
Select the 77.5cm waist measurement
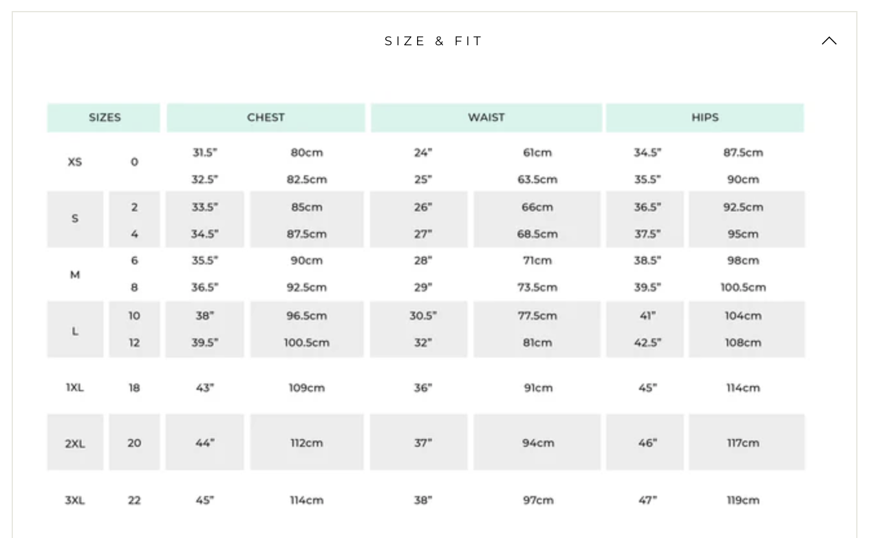[x=537, y=316]
